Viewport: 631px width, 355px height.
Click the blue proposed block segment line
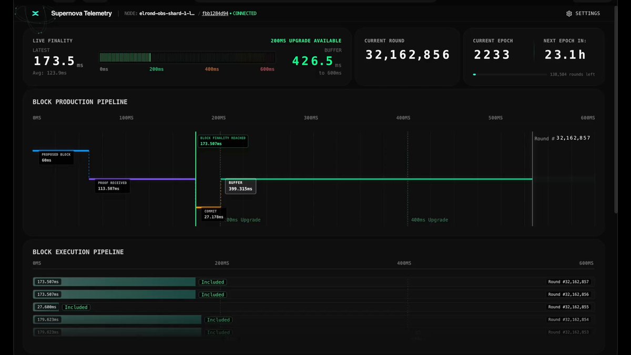[x=60, y=151]
